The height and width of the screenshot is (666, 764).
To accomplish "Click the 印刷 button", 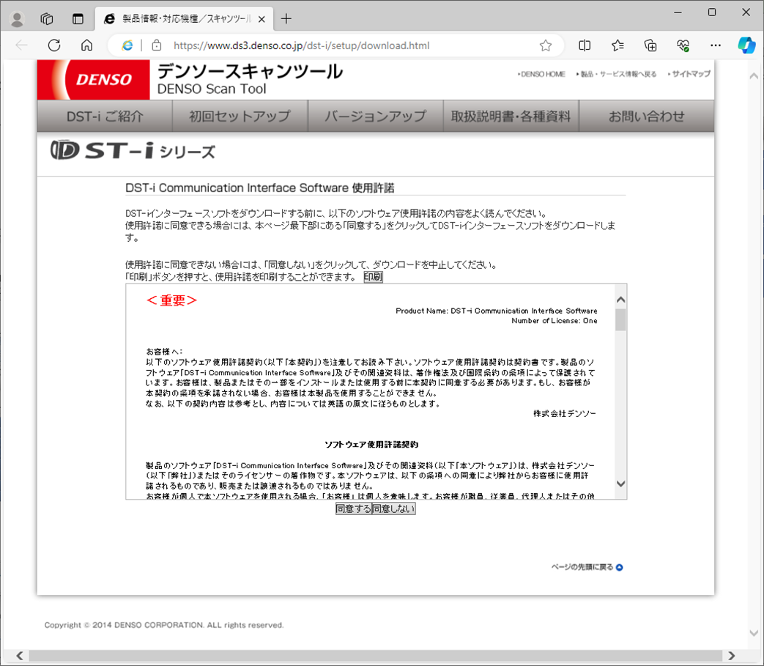I will pos(374,277).
